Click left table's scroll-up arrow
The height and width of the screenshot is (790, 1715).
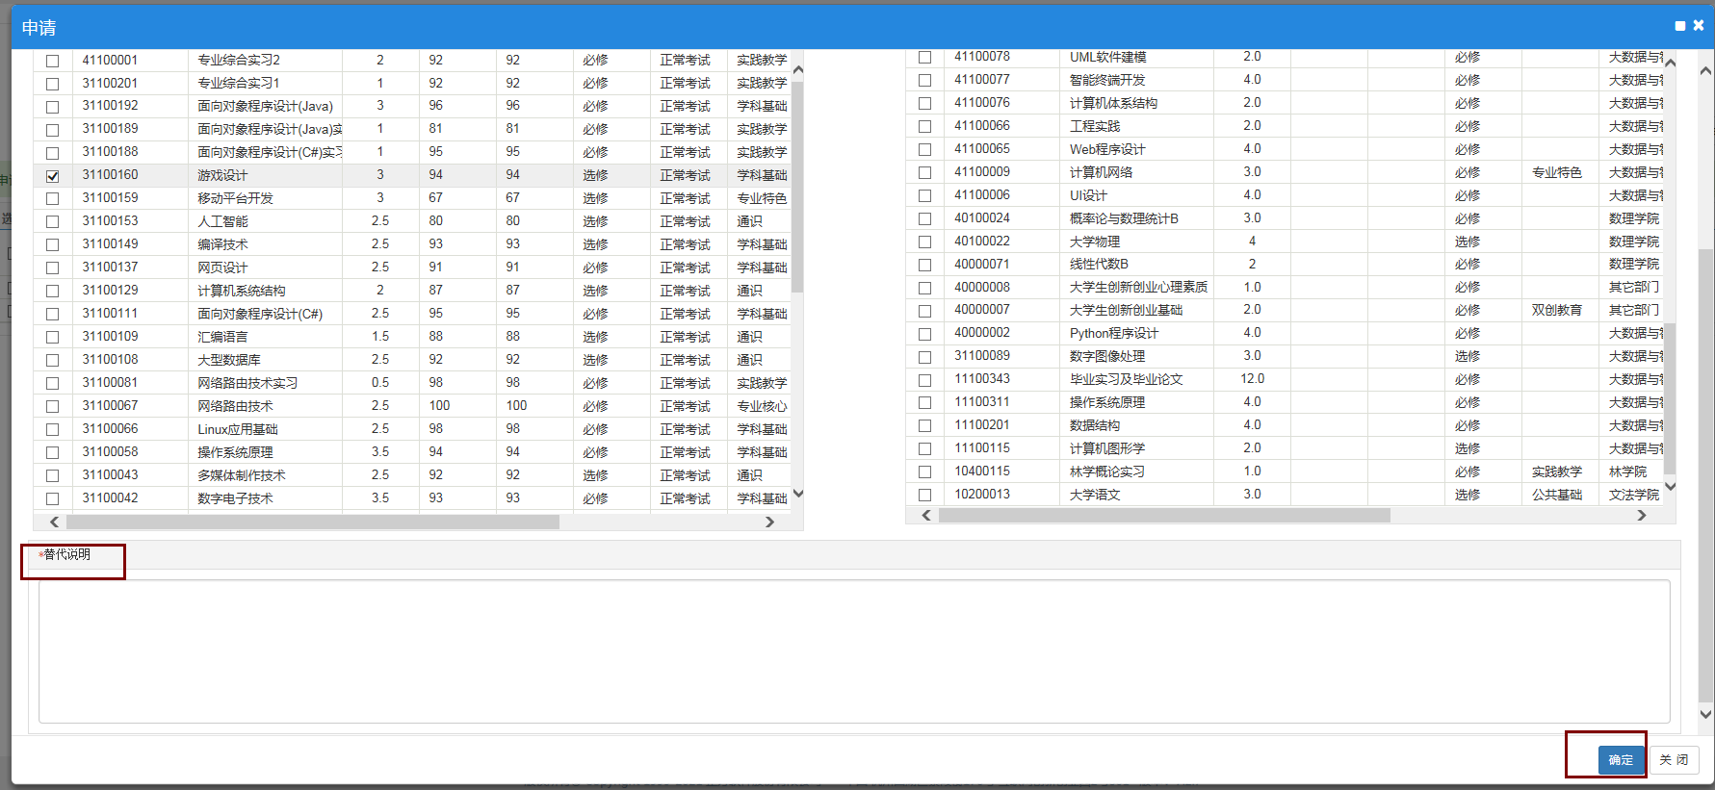(x=797, y=70)
